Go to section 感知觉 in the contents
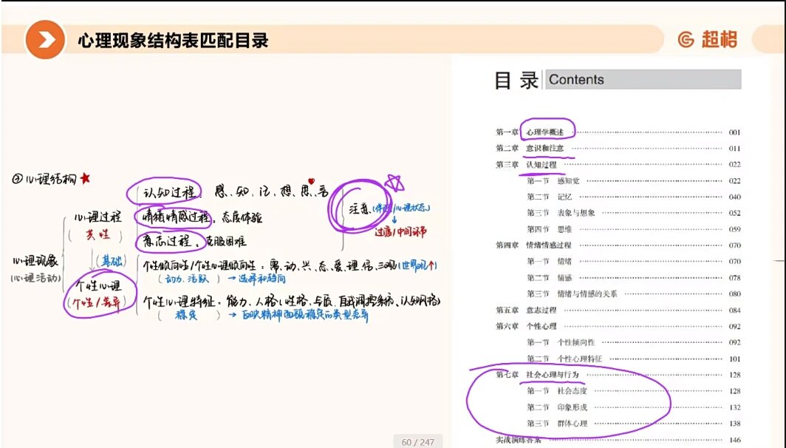This screenshot has width=786, height=448. point(634,180)
